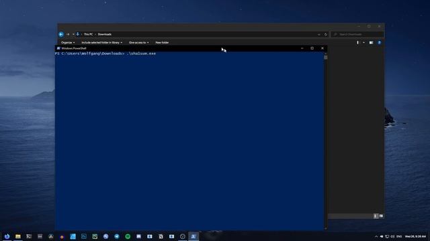Click the ENG language indicator

[x=399, y=236]
